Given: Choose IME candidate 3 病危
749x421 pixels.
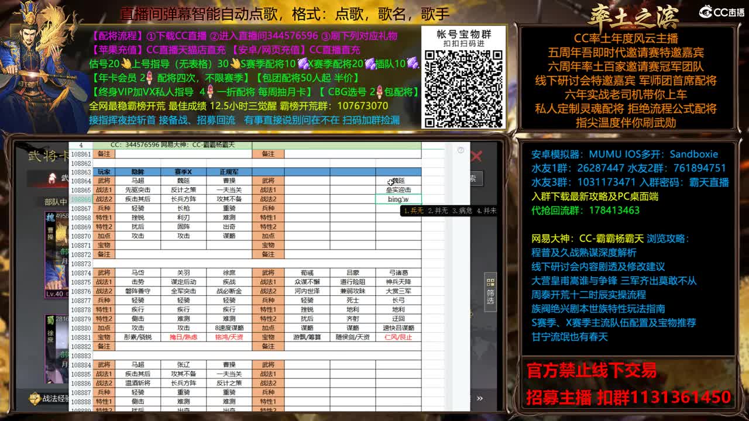Looking at the screenshot, I should tap(461, 210).
